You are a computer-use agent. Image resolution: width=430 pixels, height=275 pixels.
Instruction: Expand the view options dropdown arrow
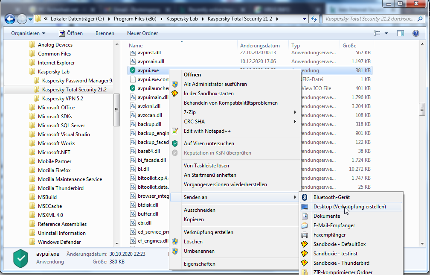click(386, 33)
